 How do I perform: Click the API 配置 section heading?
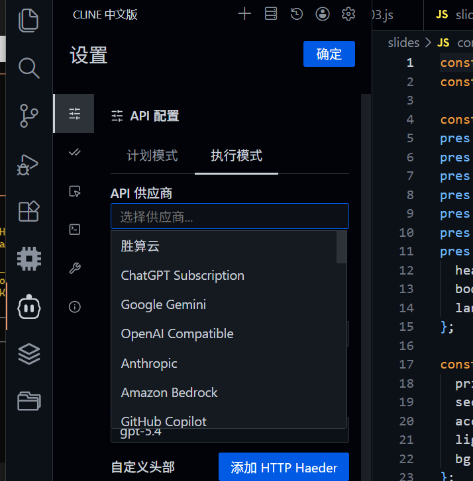(154, 116)
